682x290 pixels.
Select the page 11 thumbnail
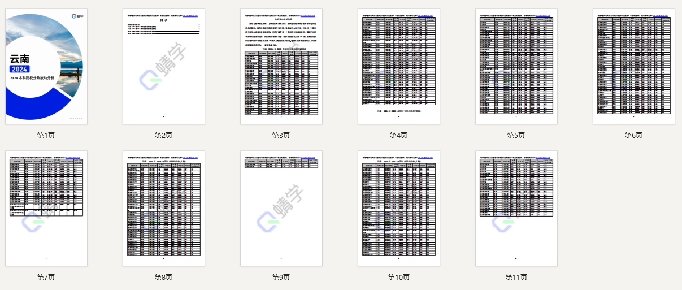516,208
